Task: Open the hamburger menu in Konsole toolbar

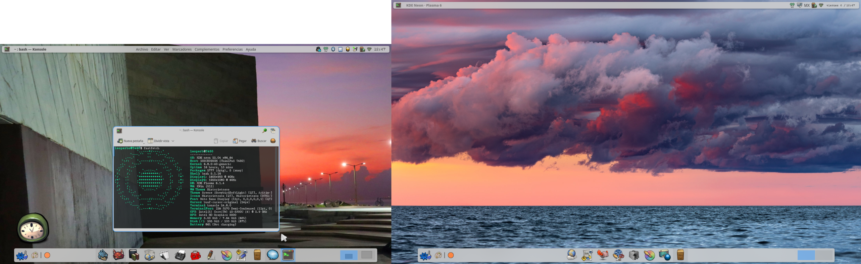Action: (x=273, y=141)
